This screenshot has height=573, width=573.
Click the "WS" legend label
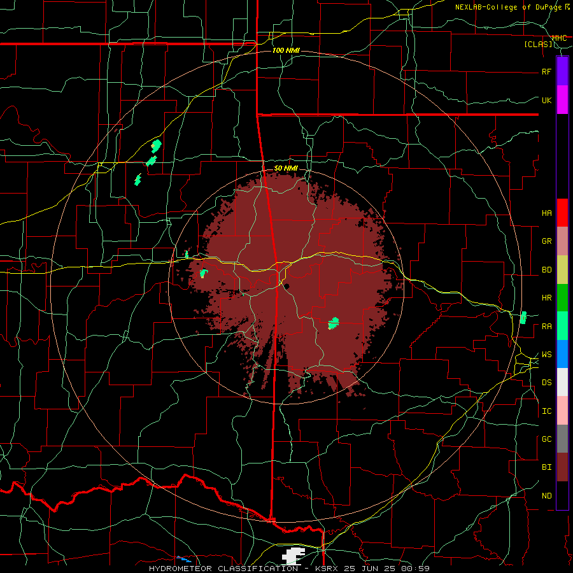[546, 355]
